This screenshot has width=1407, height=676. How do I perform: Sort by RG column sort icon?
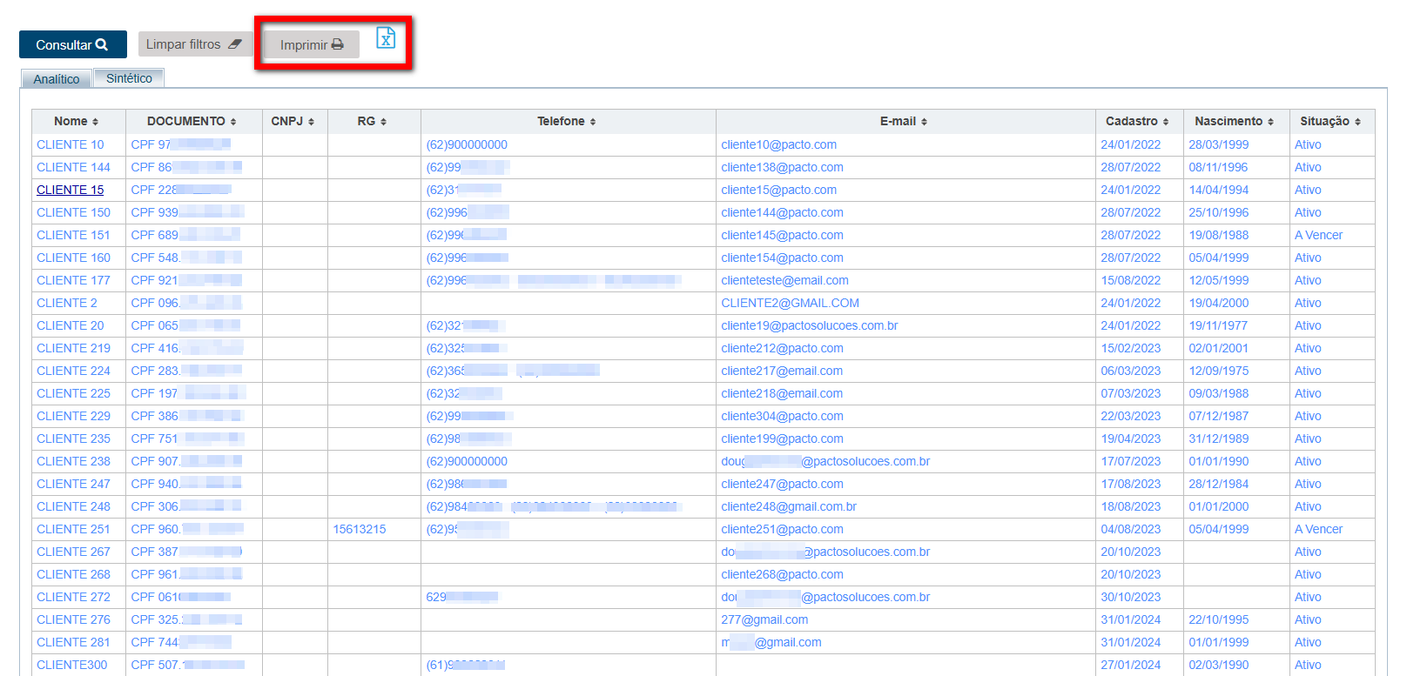[x=383, y=122]
